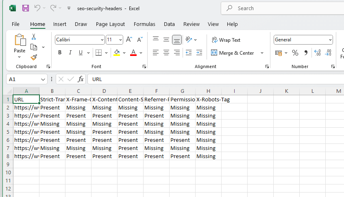Click the Increase Decimal icon

[x=317, y=53]
